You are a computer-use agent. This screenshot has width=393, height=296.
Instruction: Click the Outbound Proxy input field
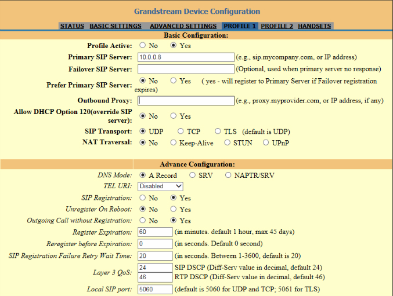[186, 100]
